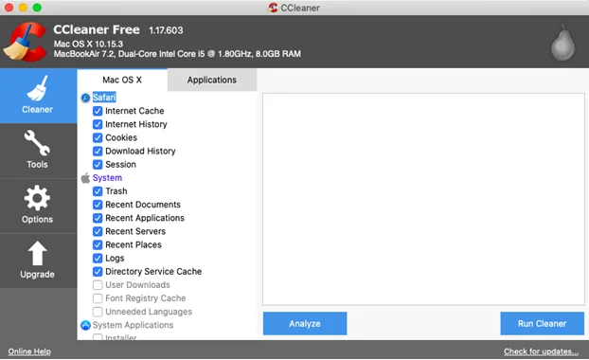Toggle the Cookies checkbox
The height and width of the screenshot is (360, 589).
coord(98,138)
